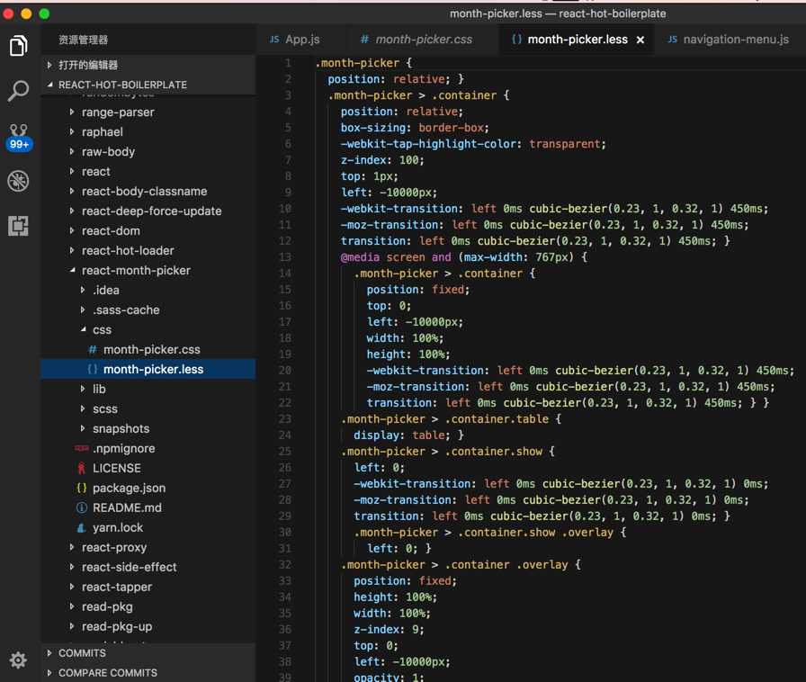Open package.json in the file tree

click(x=129, y=488)
